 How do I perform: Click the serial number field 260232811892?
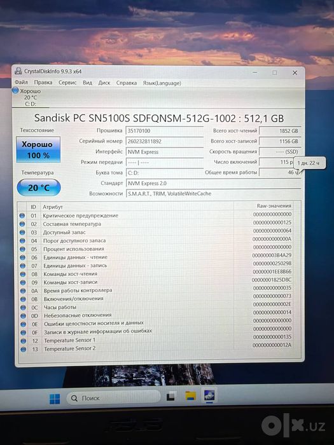click(164, 141)
